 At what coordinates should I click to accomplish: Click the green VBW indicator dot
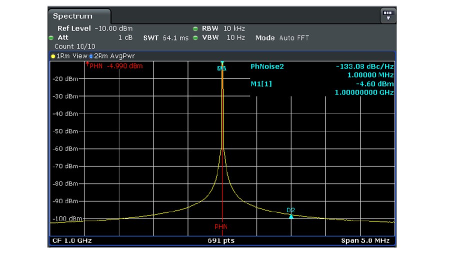(x=195, y=38)
